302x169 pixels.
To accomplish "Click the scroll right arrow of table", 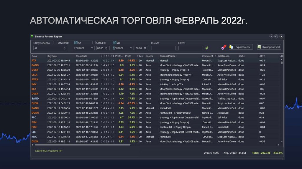I will pyautogui.click(x=278, y=145).
